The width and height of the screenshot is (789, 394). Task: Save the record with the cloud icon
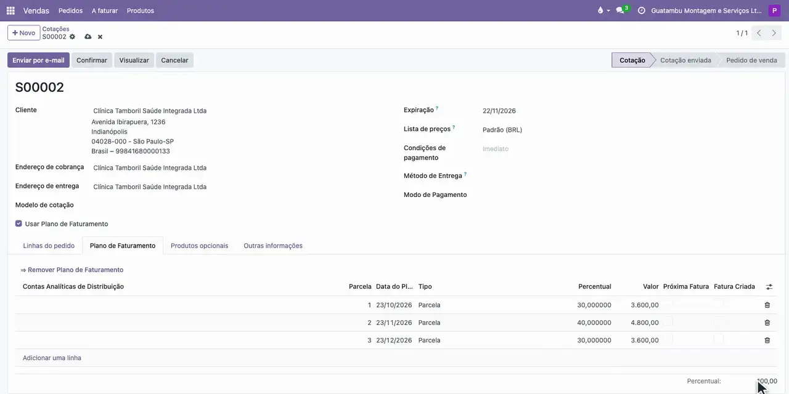tap(88, 37)
